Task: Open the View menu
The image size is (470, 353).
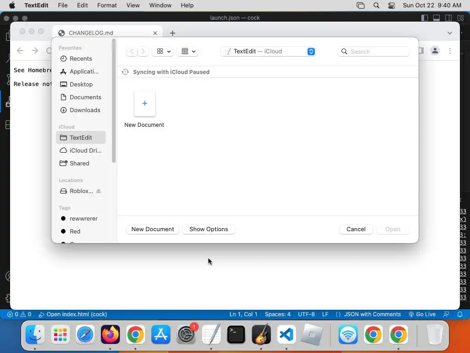Action: point(133,5)
